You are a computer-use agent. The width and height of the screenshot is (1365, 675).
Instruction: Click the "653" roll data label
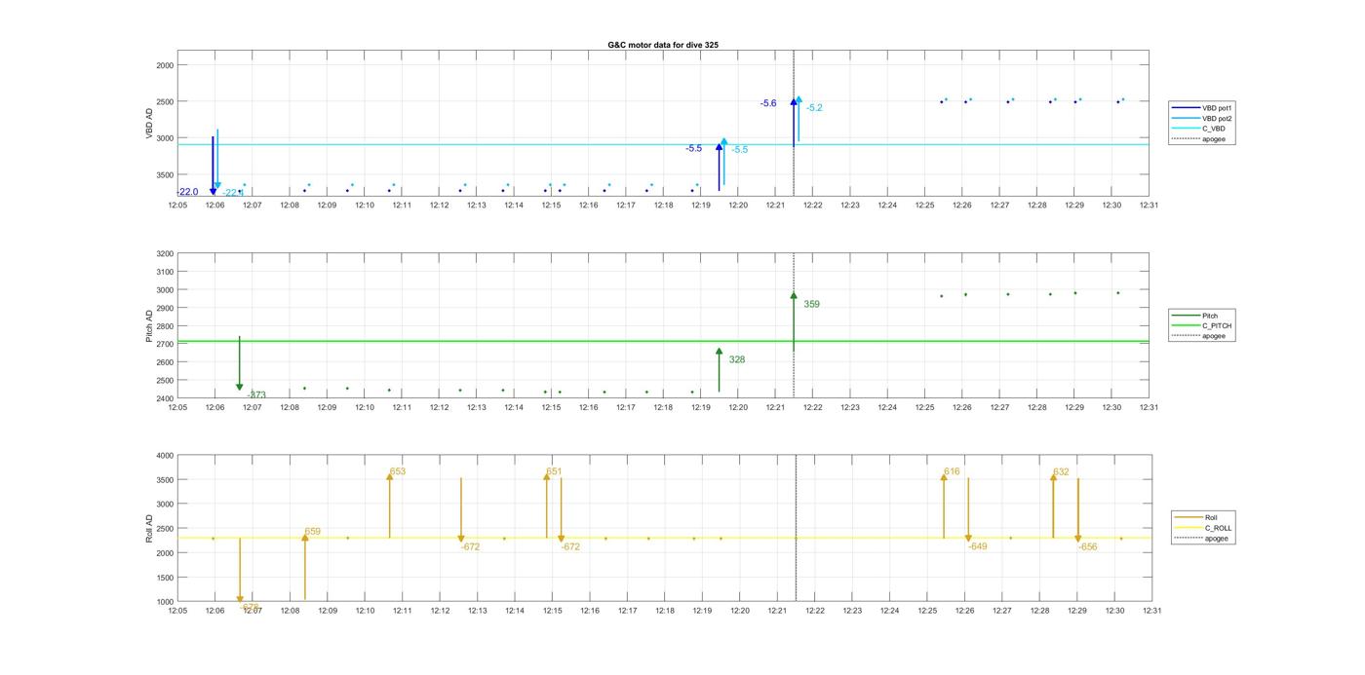tap(398, 471)
